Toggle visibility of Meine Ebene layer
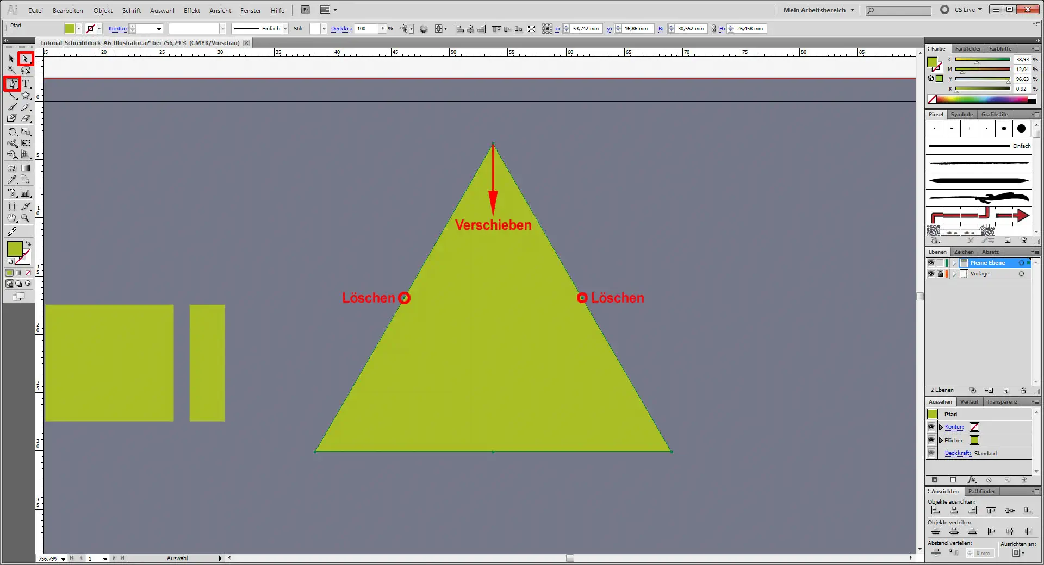Viewport: 1044px width, 565px height. click(x=931, y=263)
